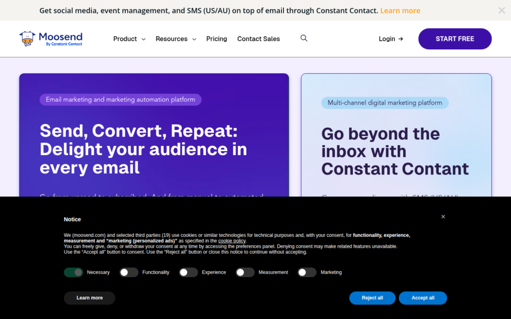Turn on Experience cookies toggle
The image size is (511, 319).
point(188,273)
